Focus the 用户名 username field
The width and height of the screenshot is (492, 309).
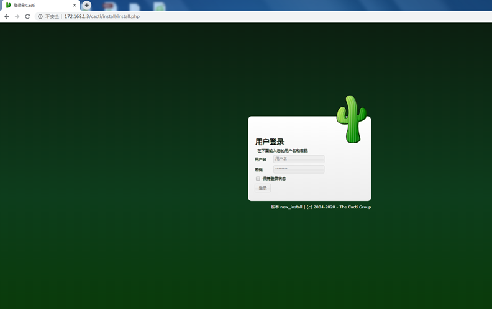click(x=299, y=159)
